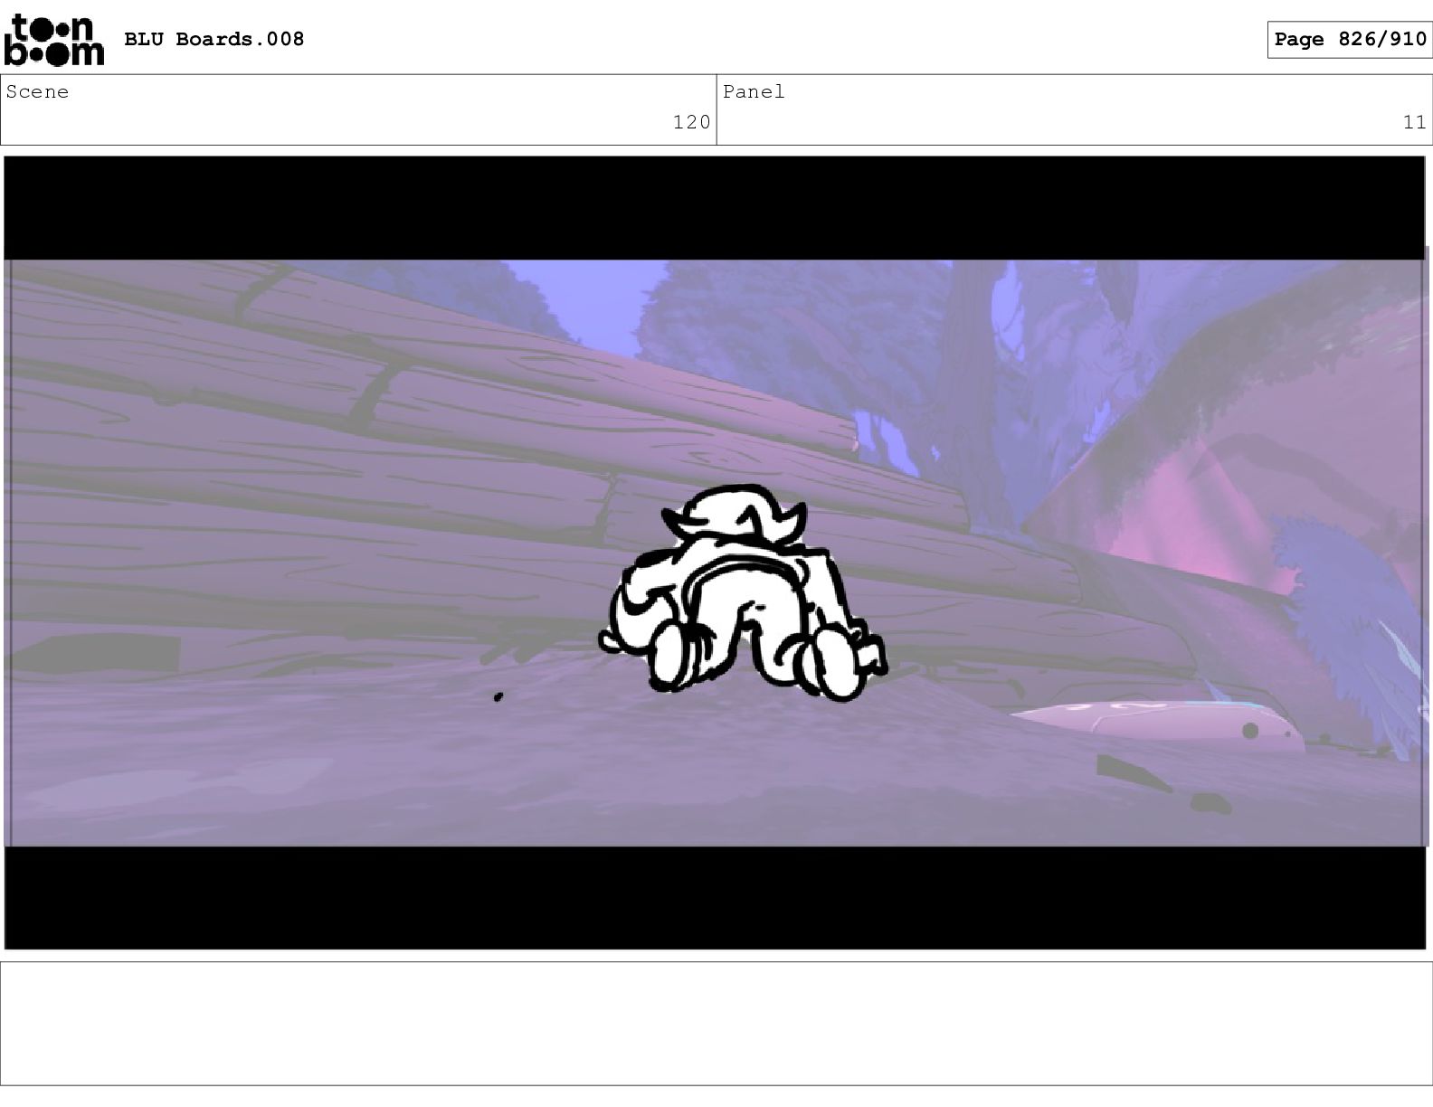
Task: Click the Toon Boom logo
Action: (x=54, y=40)
